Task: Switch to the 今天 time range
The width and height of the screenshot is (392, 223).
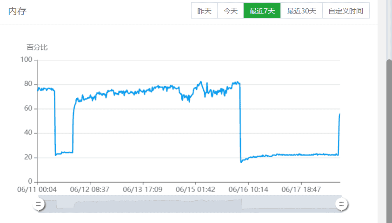Action: click(230, 11)
